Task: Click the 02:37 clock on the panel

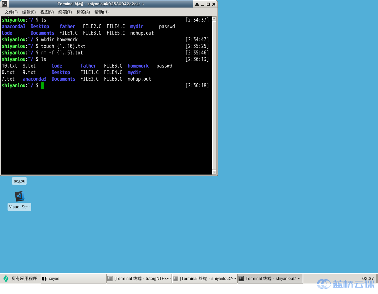Action: [368, 278]
